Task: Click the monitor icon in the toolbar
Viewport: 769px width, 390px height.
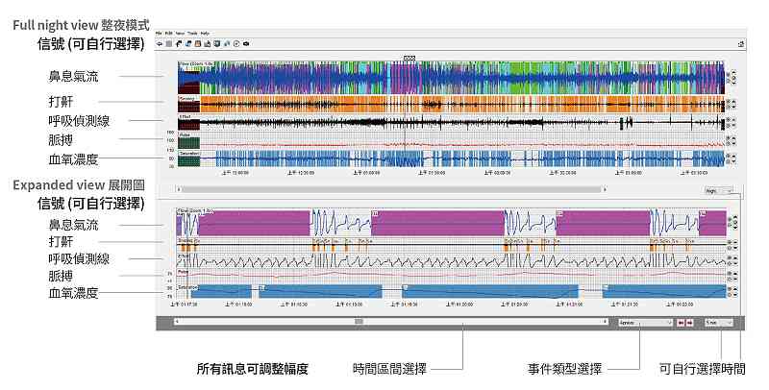Action: [x=217, y=44]
